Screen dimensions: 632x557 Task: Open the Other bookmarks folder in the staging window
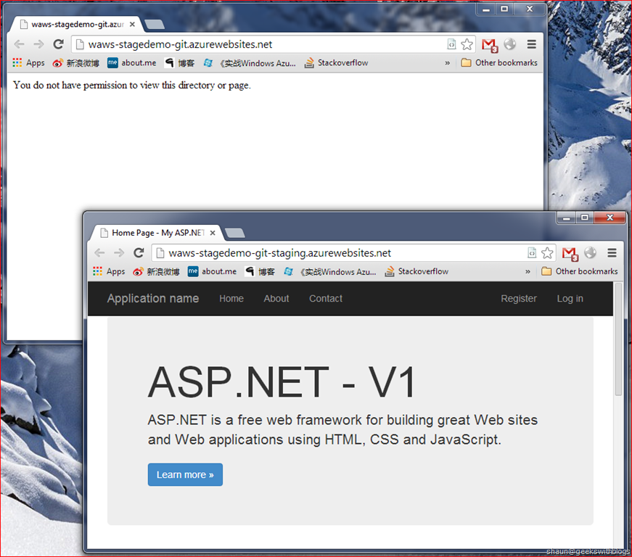pyautogui.click(x=580, y=271)
